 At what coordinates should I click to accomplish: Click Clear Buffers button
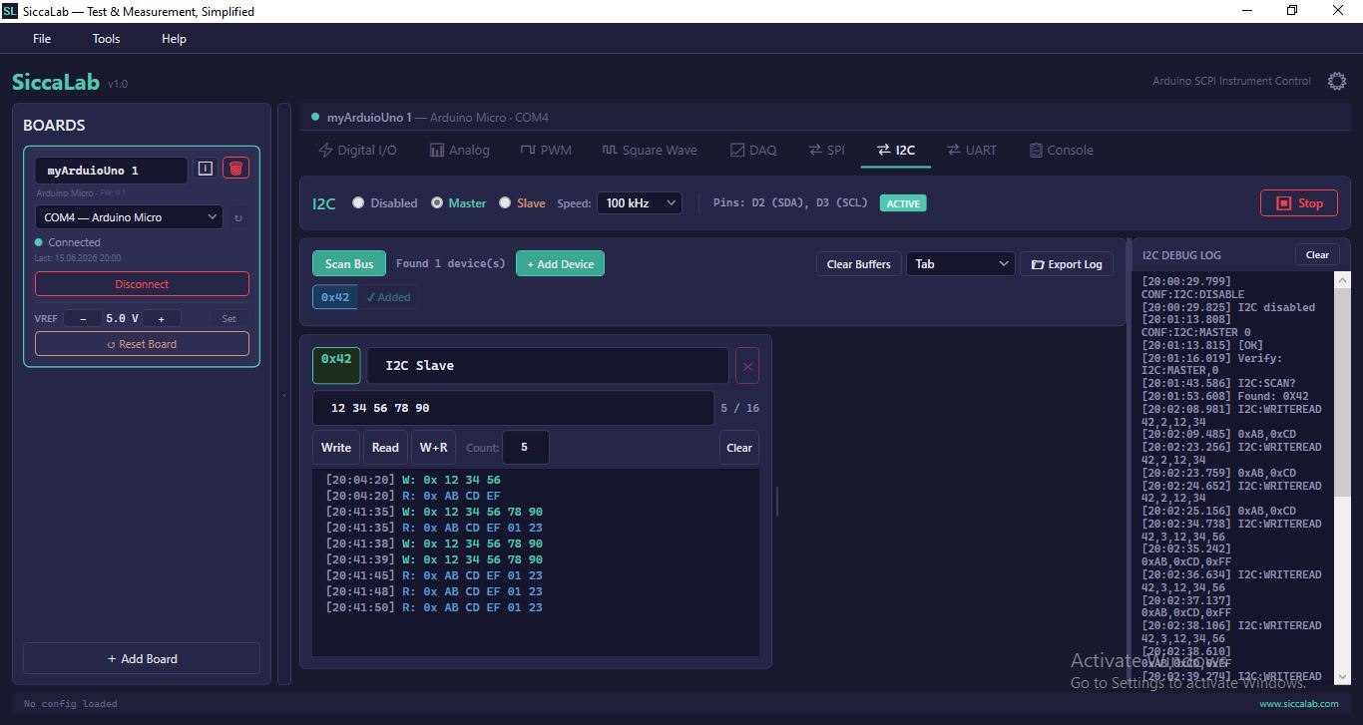[x=858, y=264]
